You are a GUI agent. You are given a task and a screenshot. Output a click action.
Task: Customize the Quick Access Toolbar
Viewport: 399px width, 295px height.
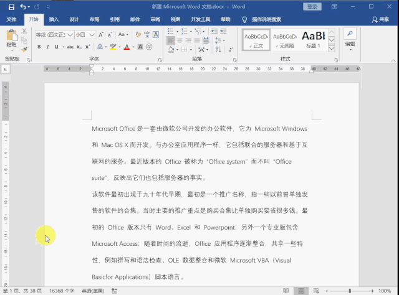click(49, 7)
